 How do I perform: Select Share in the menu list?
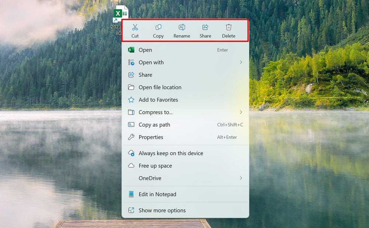click(145, 75)
